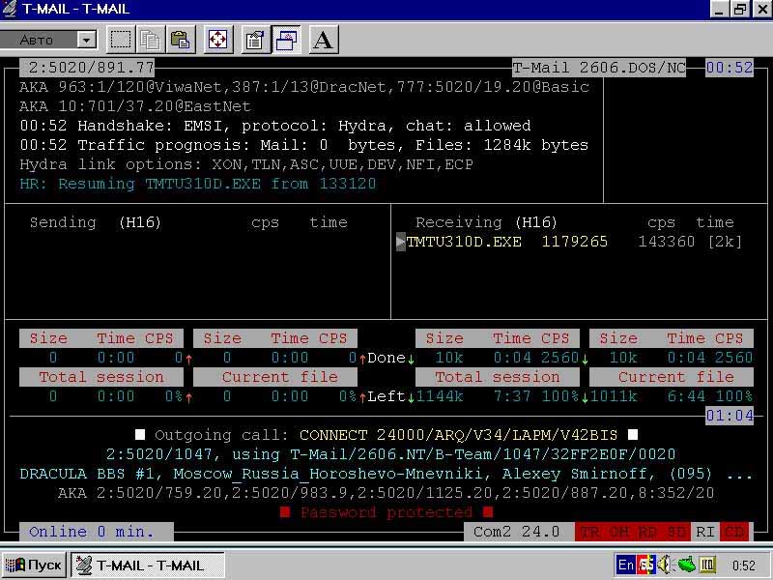The image size is (773, 580).
Task: Click the red-blue tray icon after En
Action: pyautogui.click(x=644, y=565)
